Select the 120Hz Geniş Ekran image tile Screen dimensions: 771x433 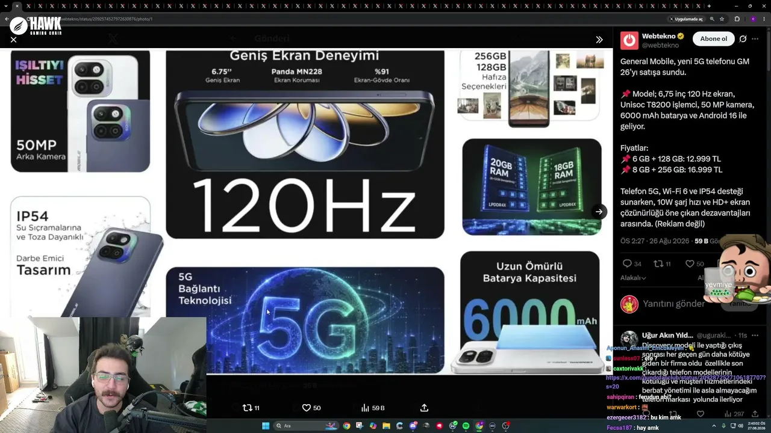(305, 144)
